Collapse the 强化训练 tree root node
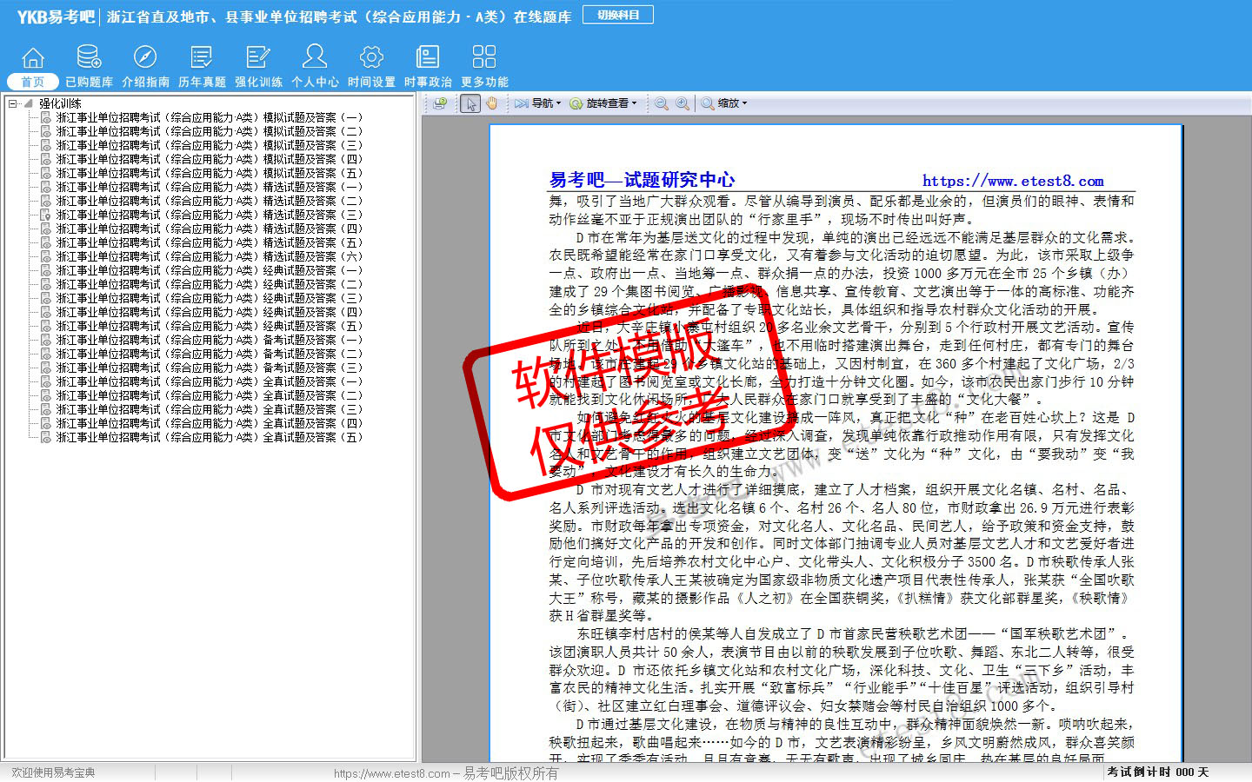 (x=13, y=103)
